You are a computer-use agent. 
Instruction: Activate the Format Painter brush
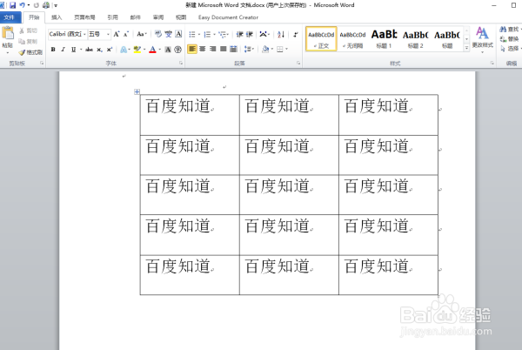click(30, 52)
